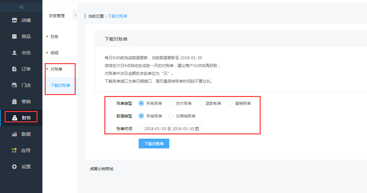The width and height of the screenshot is (367, 193).
Task: Select 所有账单 under 账单类型
Action: (141, 103)
